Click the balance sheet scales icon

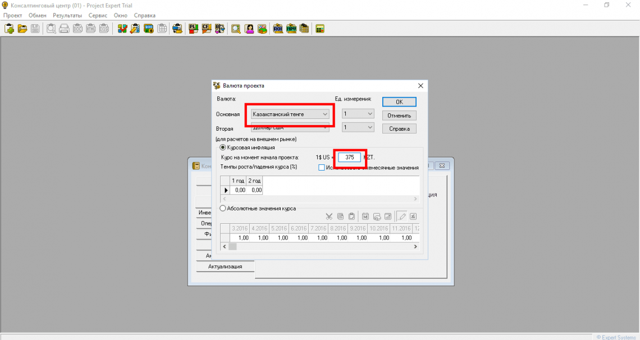[220, 29]
